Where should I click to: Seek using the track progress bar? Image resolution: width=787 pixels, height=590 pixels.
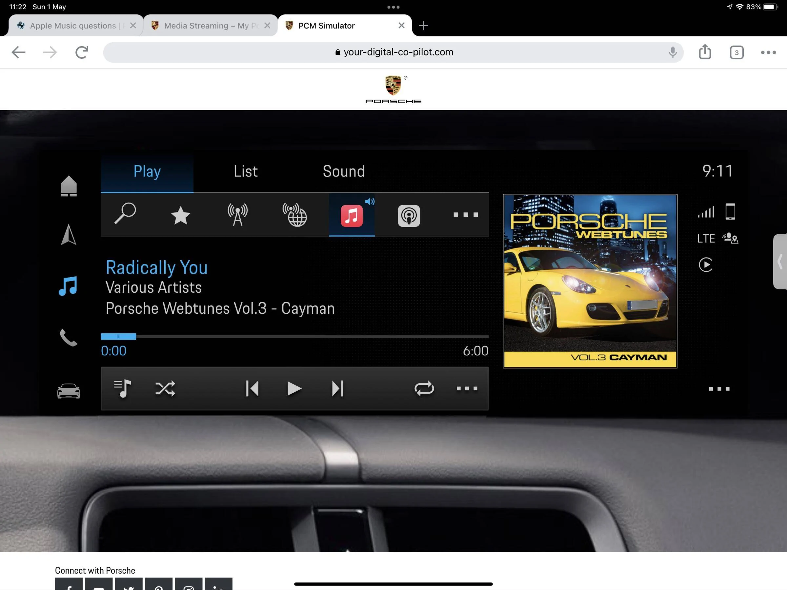click(294, 336)
